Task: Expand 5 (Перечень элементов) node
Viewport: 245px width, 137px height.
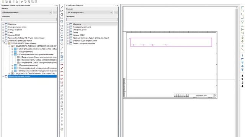Action: (x=12, y=65)
